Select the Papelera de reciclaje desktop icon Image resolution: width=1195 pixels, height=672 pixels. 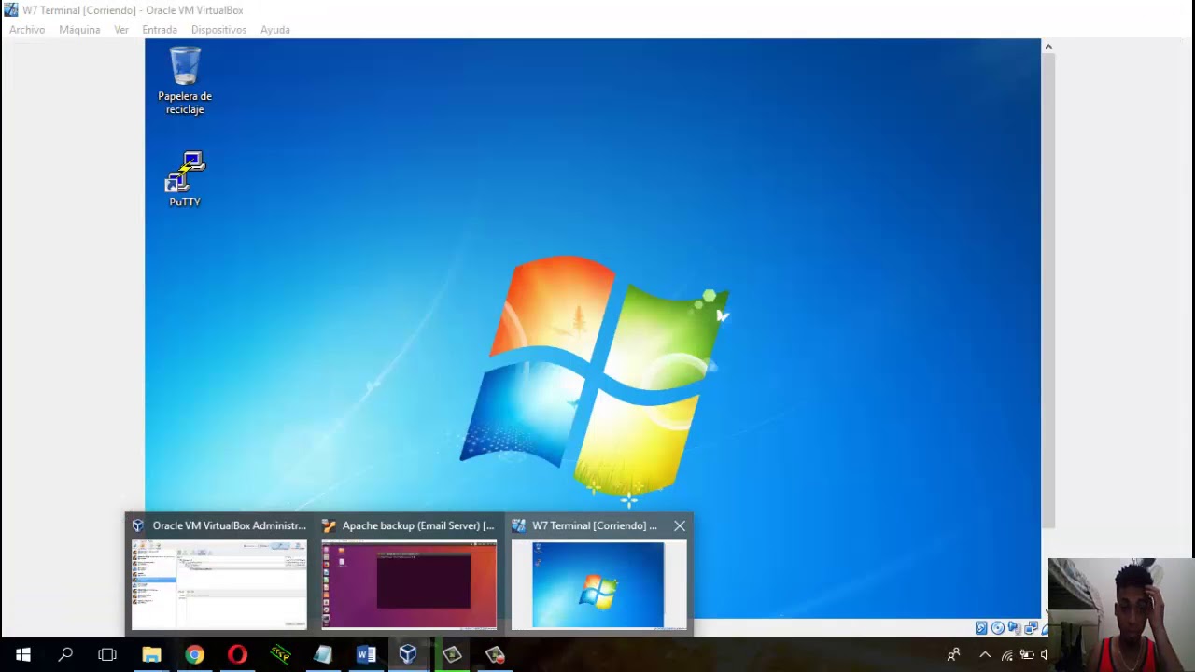[185, 80]
